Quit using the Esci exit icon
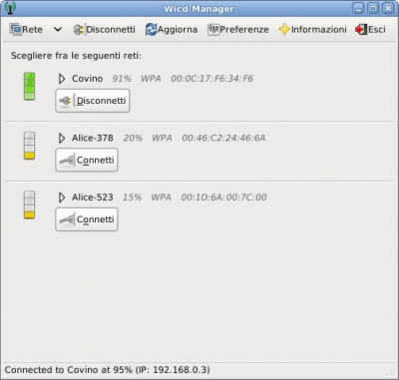 pos(361,30)
